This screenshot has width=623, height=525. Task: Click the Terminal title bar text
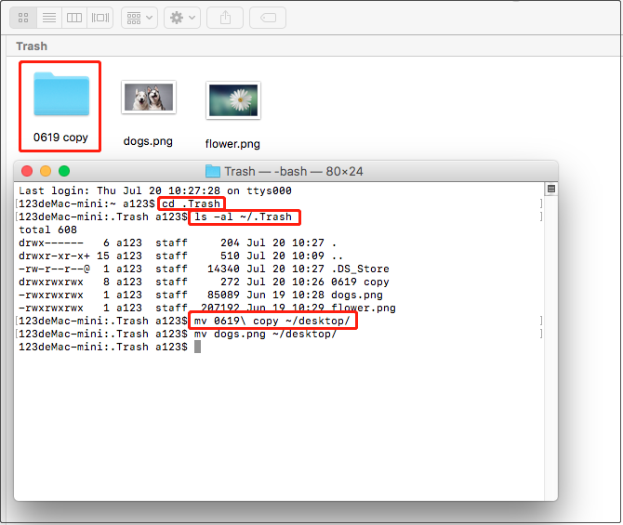[x=296, y=171]
